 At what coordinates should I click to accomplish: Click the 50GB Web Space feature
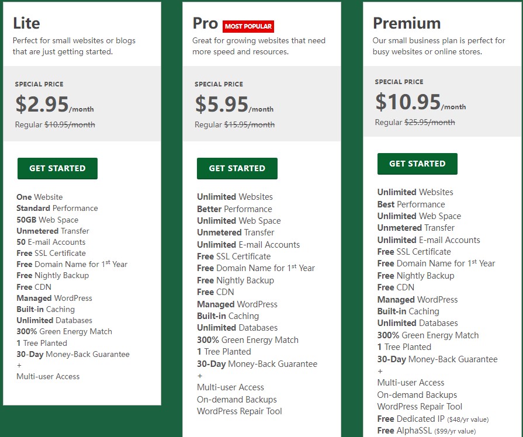tap(47, 220)
